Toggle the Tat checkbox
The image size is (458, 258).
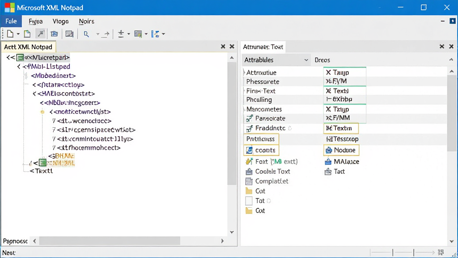[x=249, y=201]
